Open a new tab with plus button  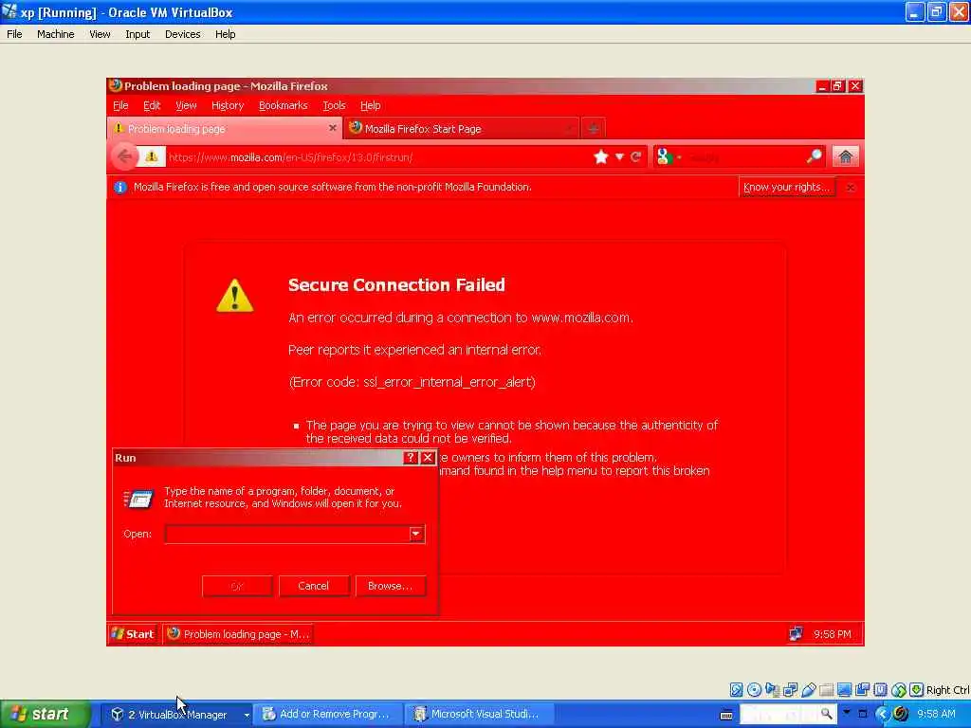tap(593, 129)
